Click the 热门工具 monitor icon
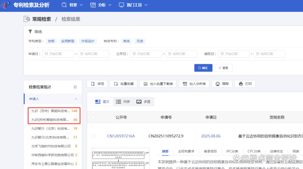This screenshot has height=169, width=303. [121, 5]
